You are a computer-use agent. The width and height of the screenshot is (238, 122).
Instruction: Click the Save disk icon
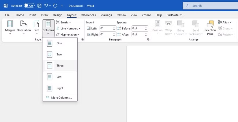(39, 6)
